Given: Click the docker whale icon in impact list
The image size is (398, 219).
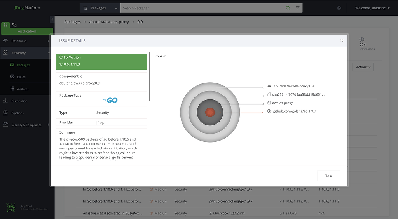Looking at the screenshot, I should point(269,86).
